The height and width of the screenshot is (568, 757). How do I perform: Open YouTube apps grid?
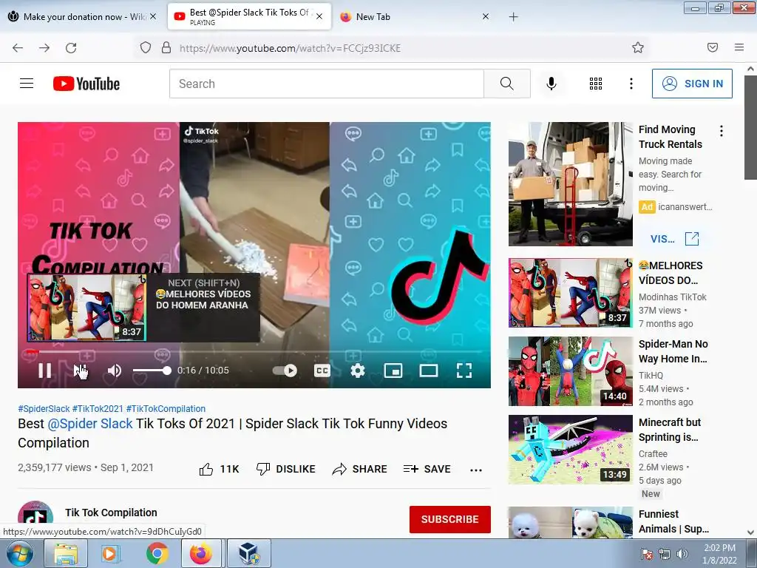click(x=596, y=84)
